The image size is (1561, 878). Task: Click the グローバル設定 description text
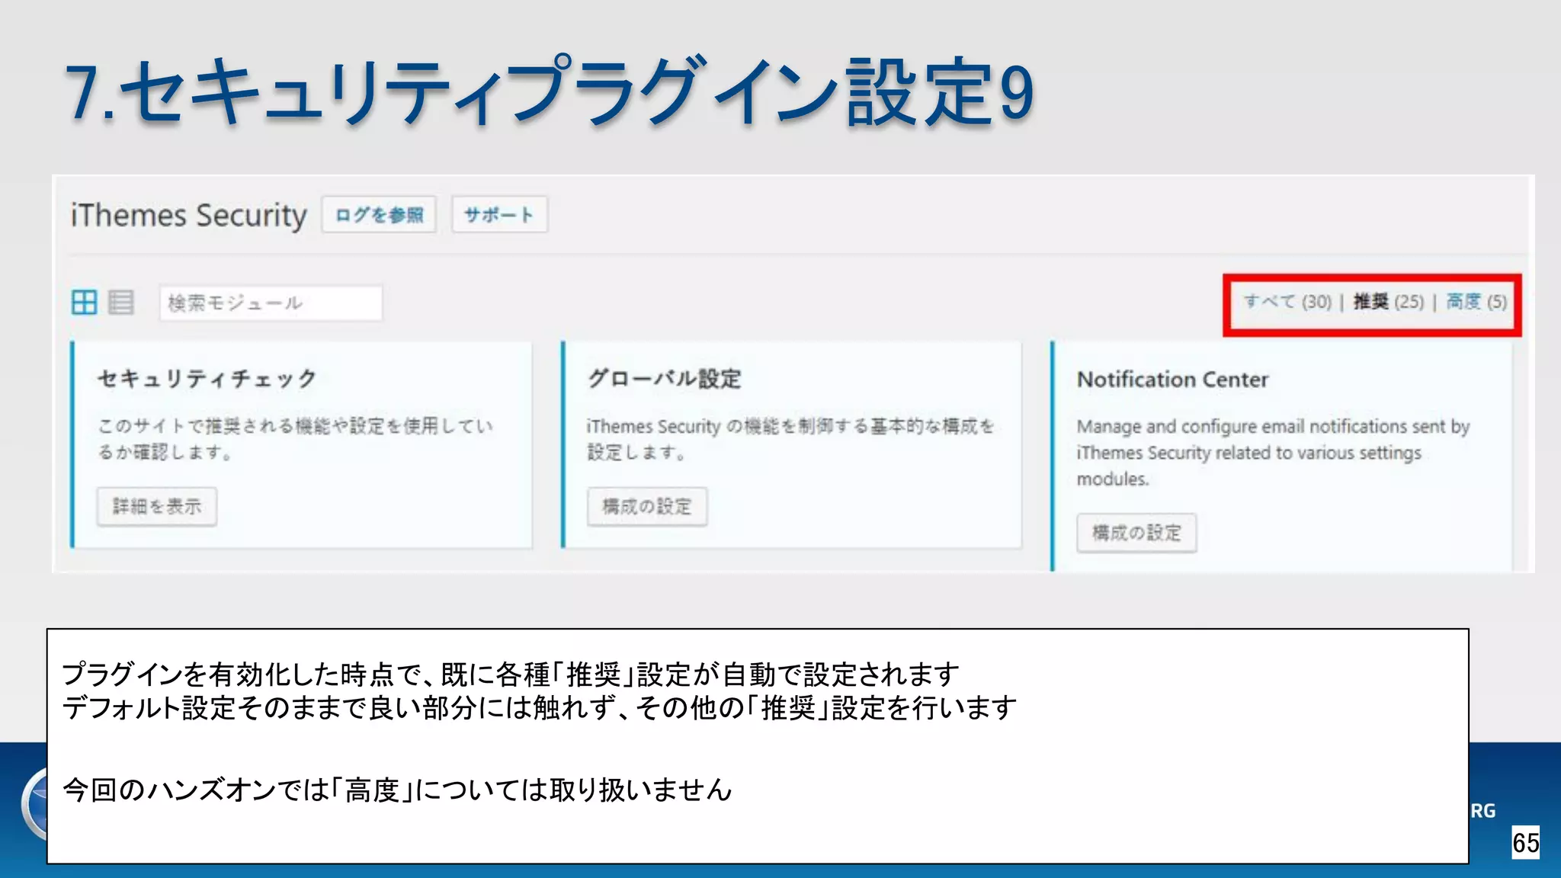pos(790,439)
